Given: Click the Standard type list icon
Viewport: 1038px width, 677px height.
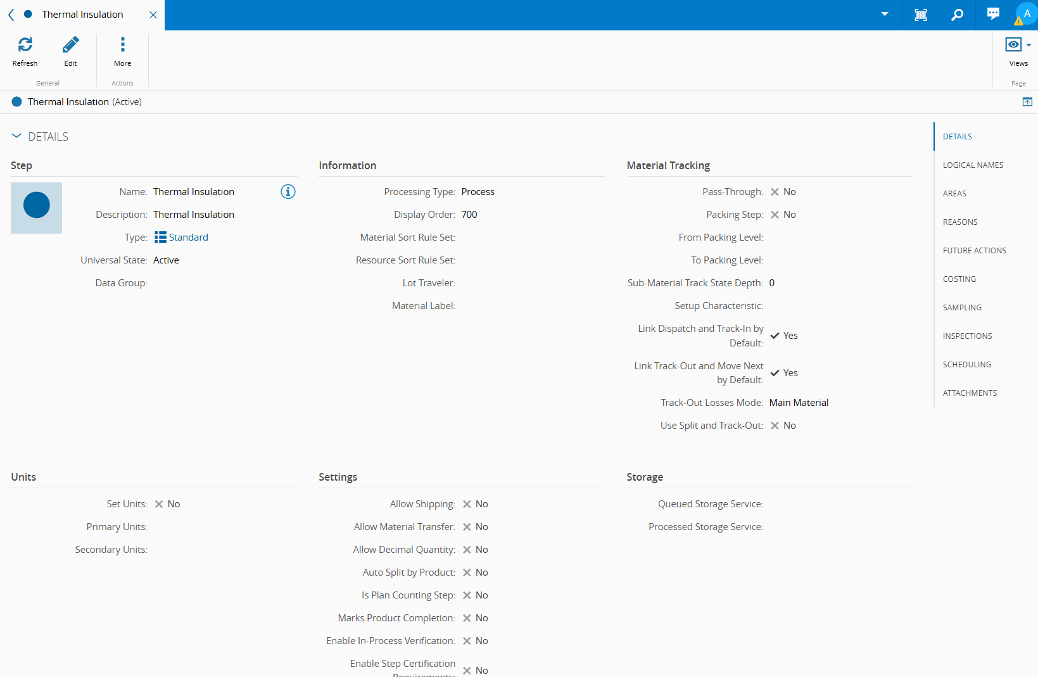Looking at the screenshot, I should pos(160,237).
